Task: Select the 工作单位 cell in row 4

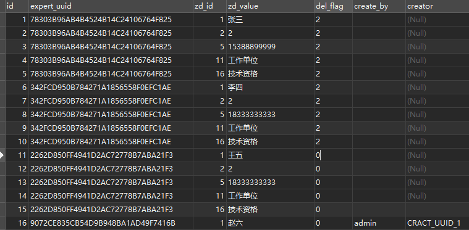Action: [270, 60]
